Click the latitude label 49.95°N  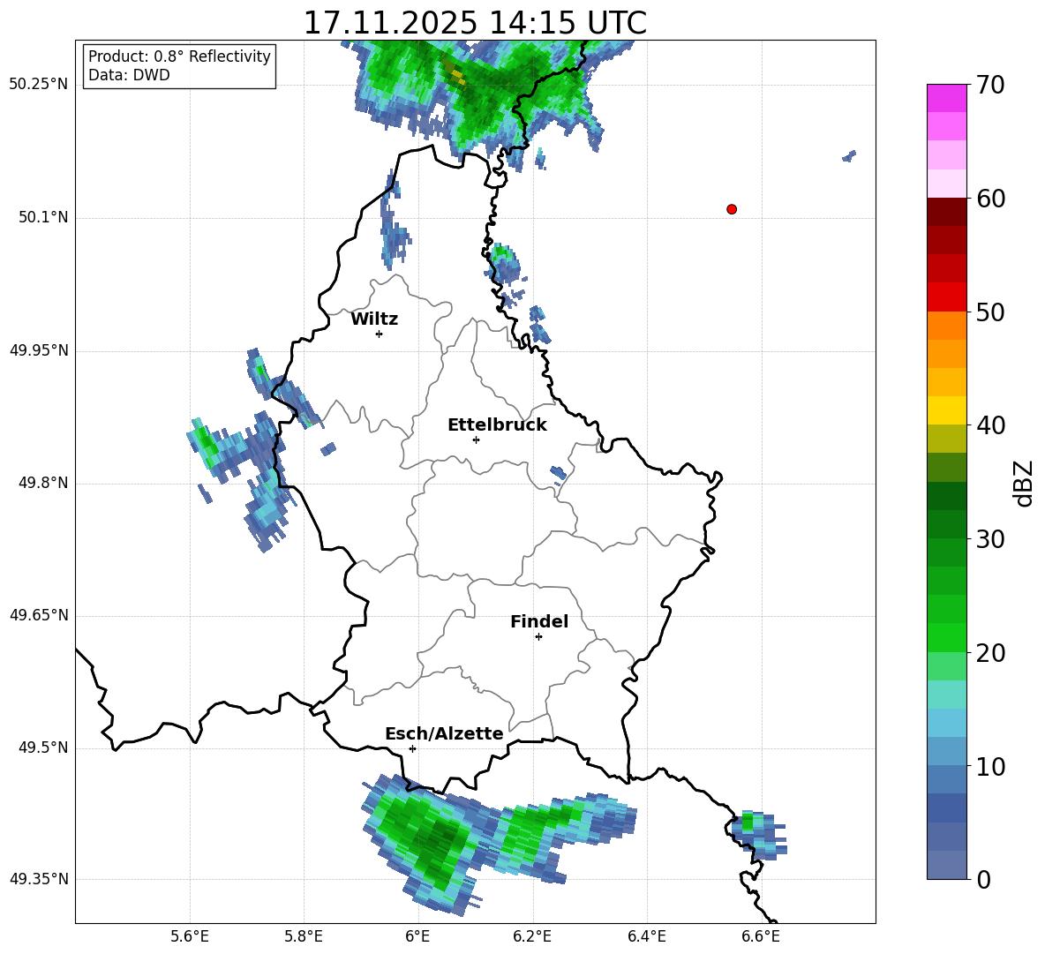coord(39,350)
